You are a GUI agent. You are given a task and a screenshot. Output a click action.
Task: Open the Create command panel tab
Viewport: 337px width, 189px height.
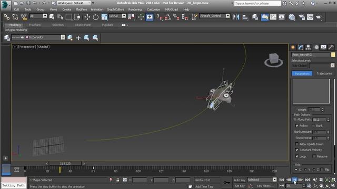[x=293, y=47]
